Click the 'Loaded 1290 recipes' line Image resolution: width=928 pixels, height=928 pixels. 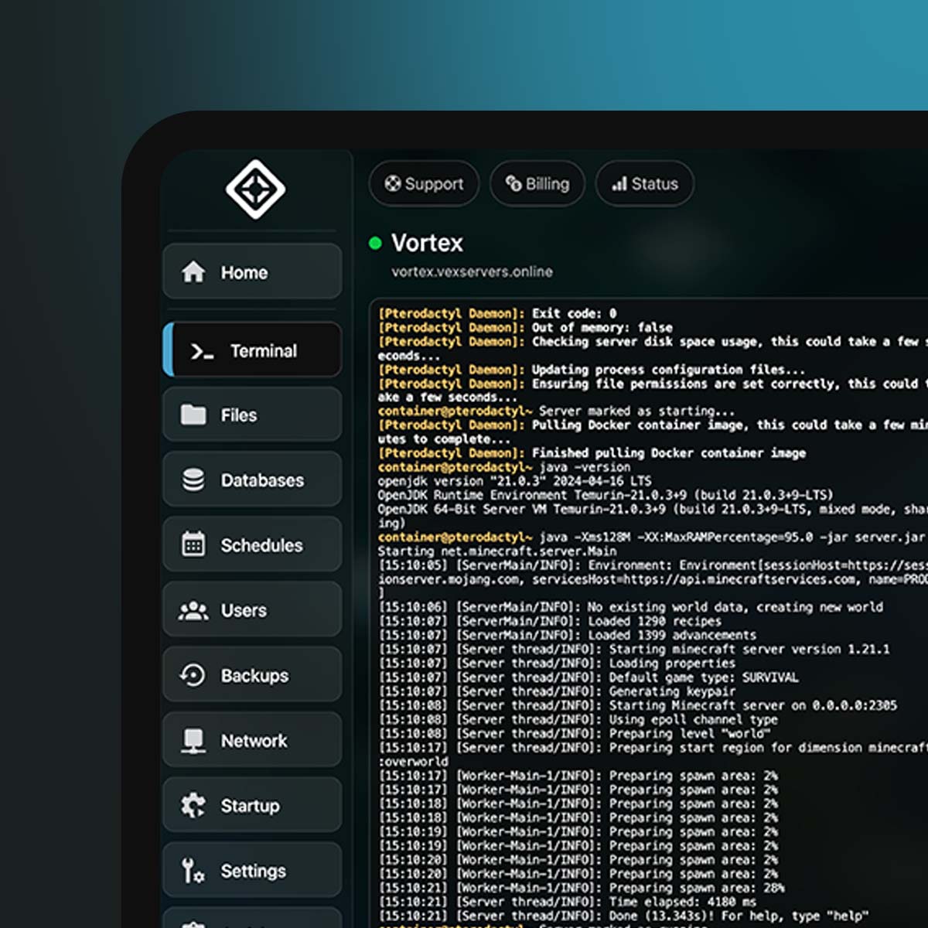(x=549, y=621)
